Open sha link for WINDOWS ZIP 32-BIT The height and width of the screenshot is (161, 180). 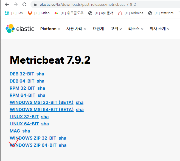62,138
